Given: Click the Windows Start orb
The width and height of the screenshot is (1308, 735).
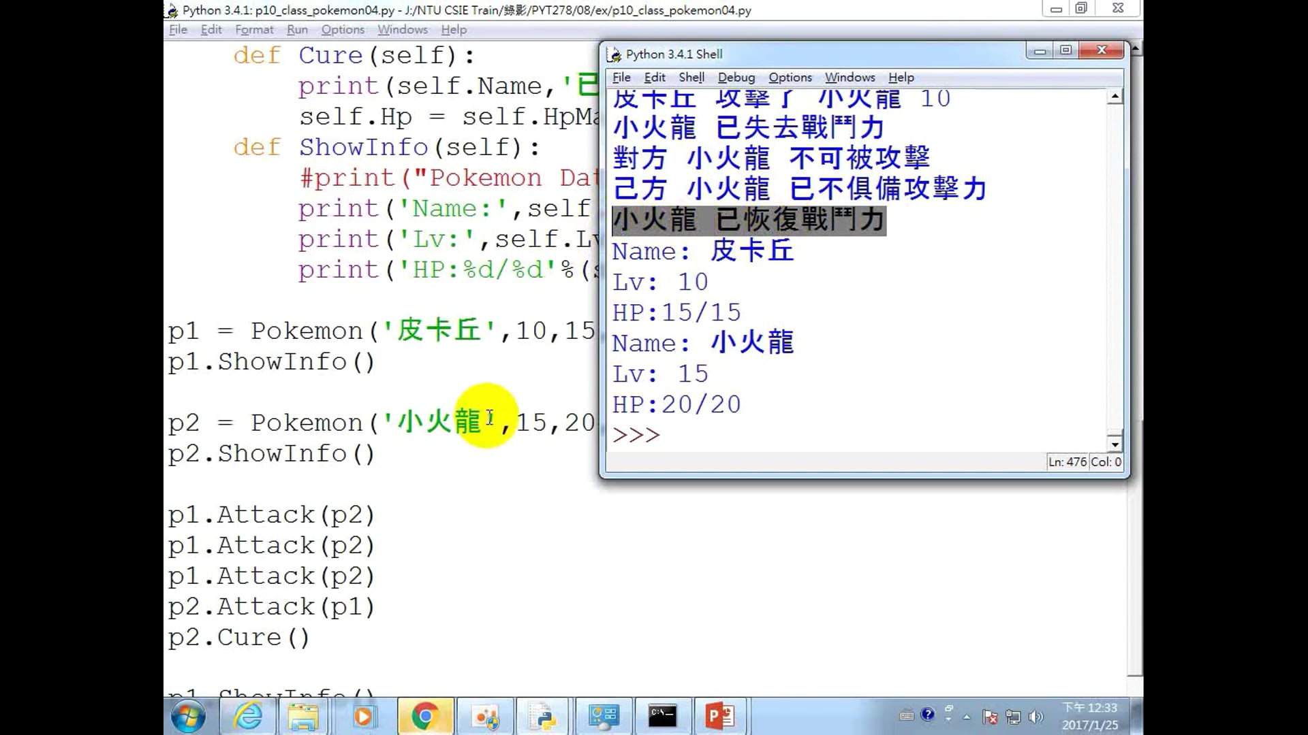Looking at the screenshot, I should coord(188,717).
